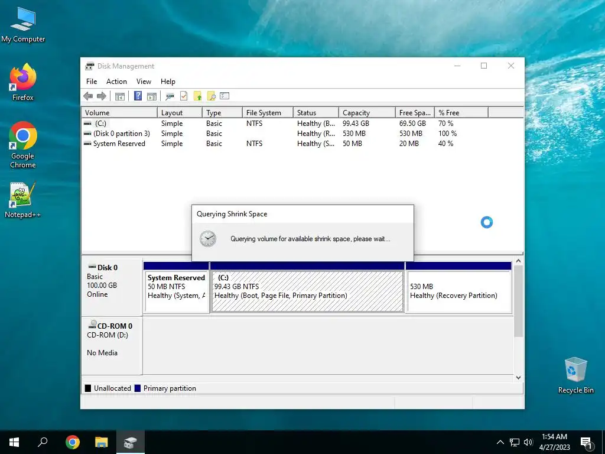Sort by the Type column header
This screenshot has height=454, width=605.
pos(222,113)
